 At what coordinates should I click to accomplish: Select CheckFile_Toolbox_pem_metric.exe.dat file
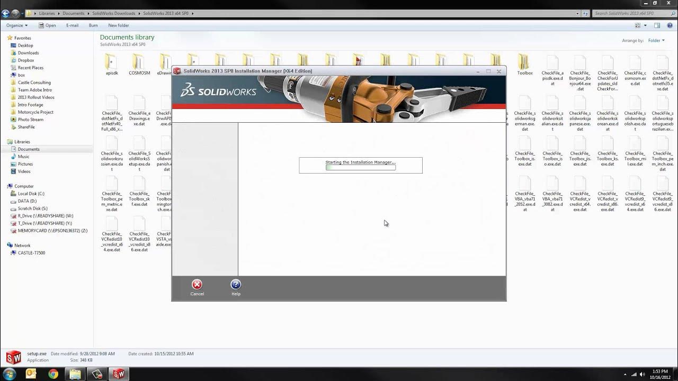coord(112,193)
